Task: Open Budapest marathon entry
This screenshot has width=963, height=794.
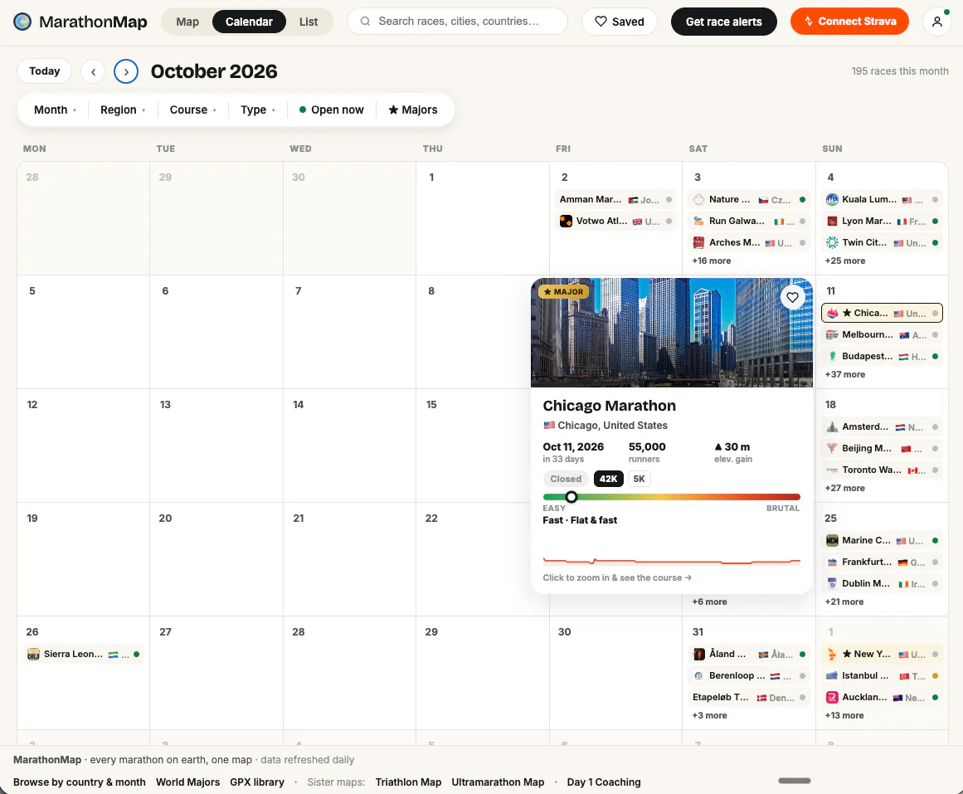Action: coord(882,356)
